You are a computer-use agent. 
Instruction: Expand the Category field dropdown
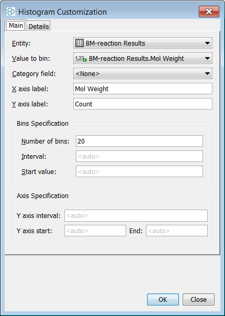click(x=143, y=73)
